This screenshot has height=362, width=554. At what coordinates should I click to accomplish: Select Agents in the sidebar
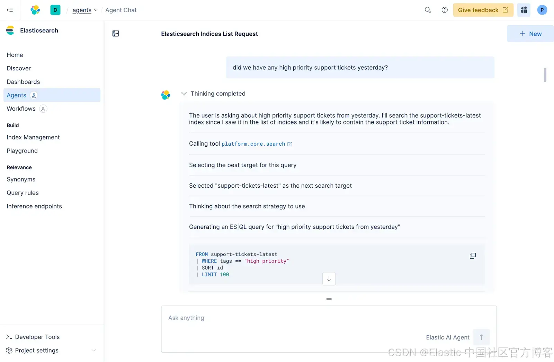pos(52,95)
